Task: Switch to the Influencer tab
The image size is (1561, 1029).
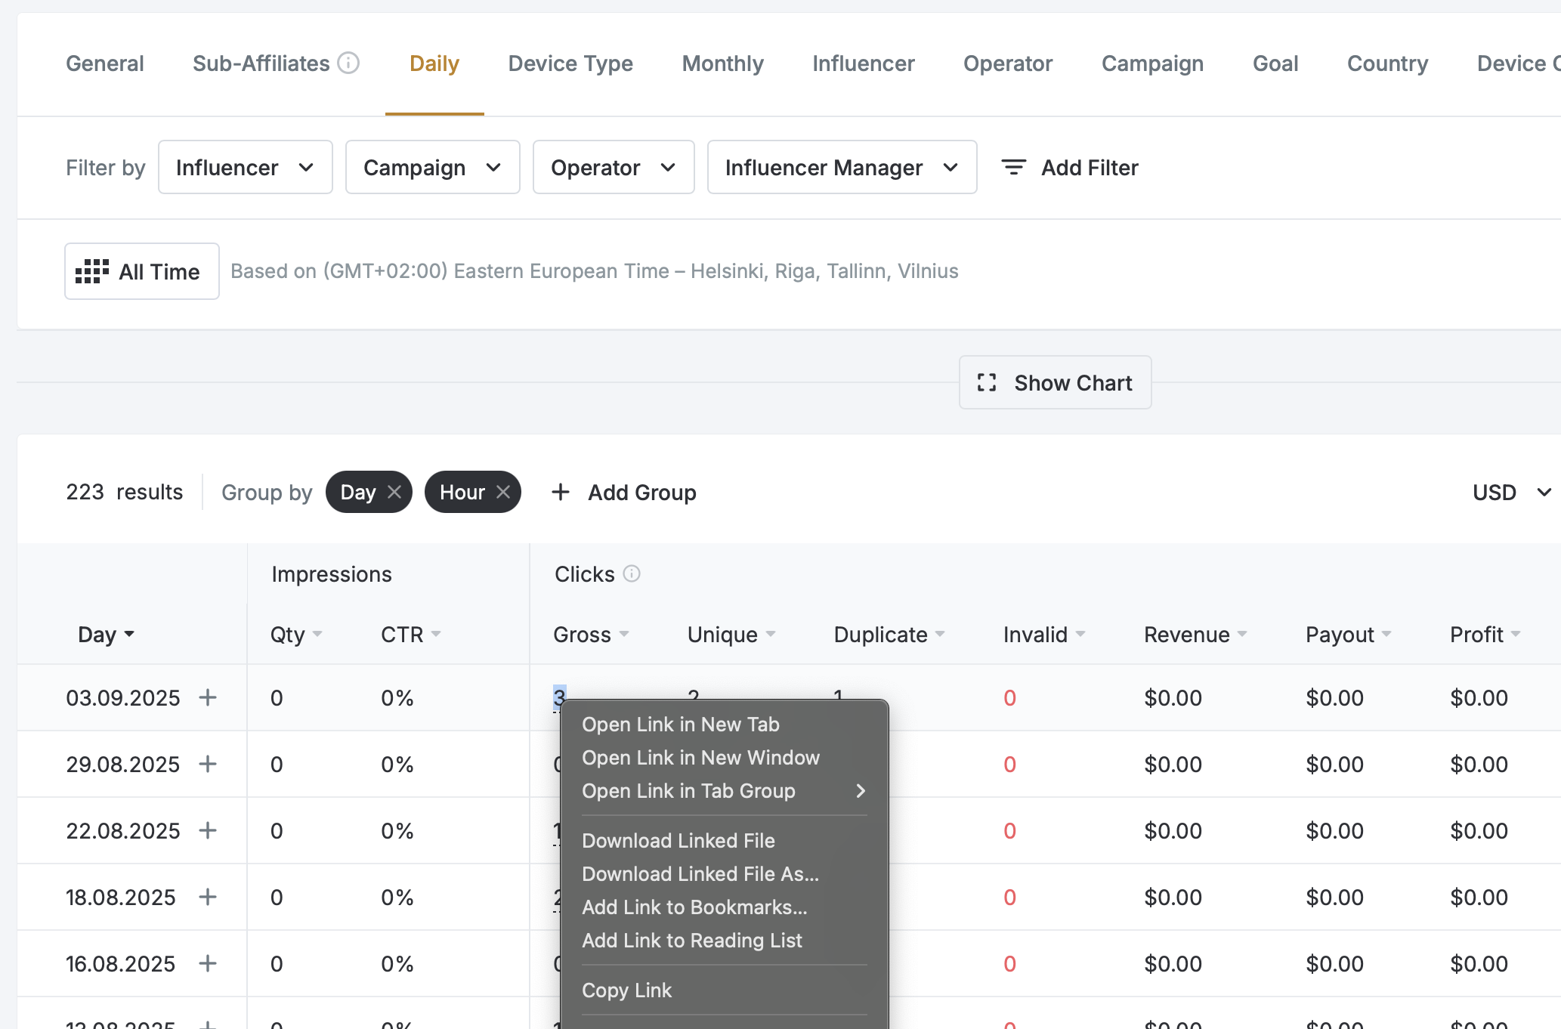Action: coord(864,63)
